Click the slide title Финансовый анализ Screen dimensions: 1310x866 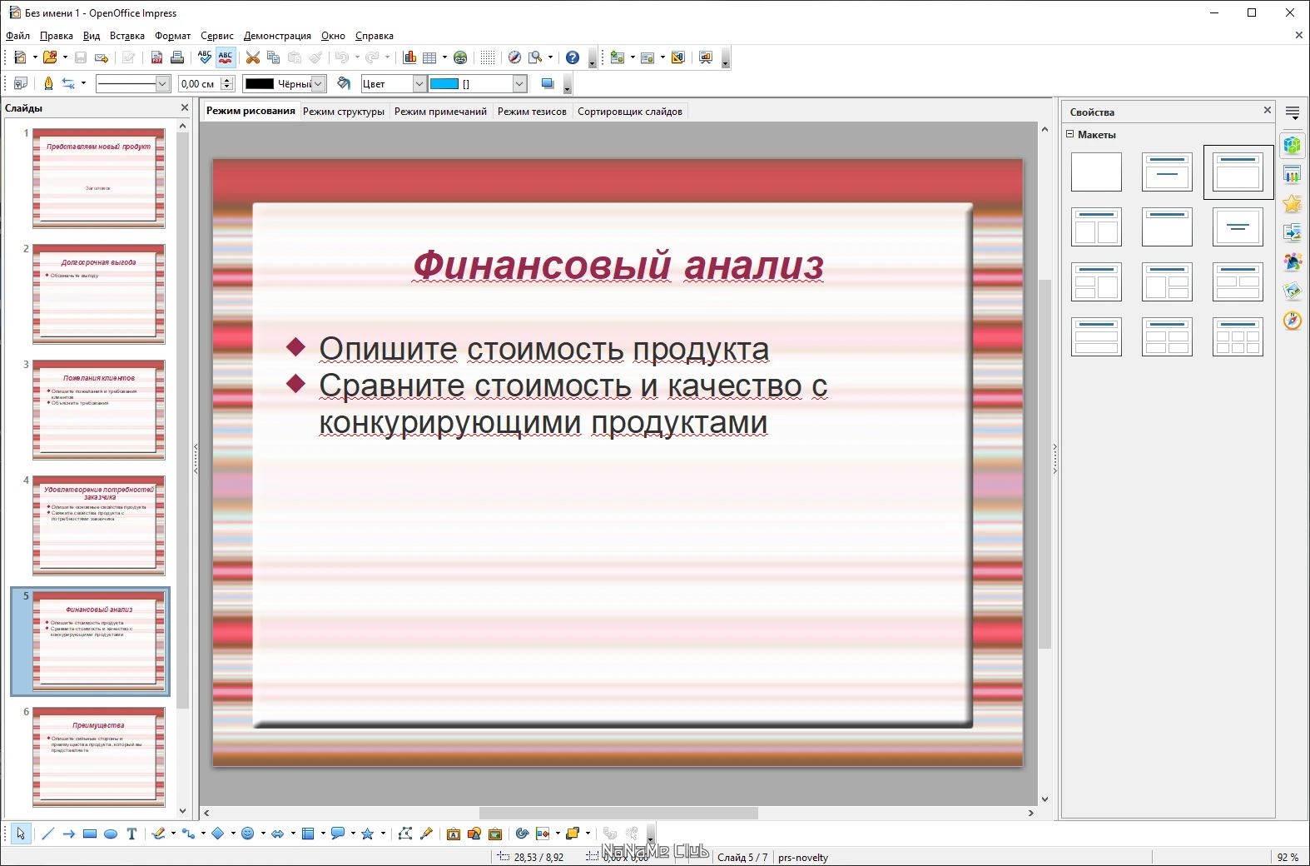[618, 265]
